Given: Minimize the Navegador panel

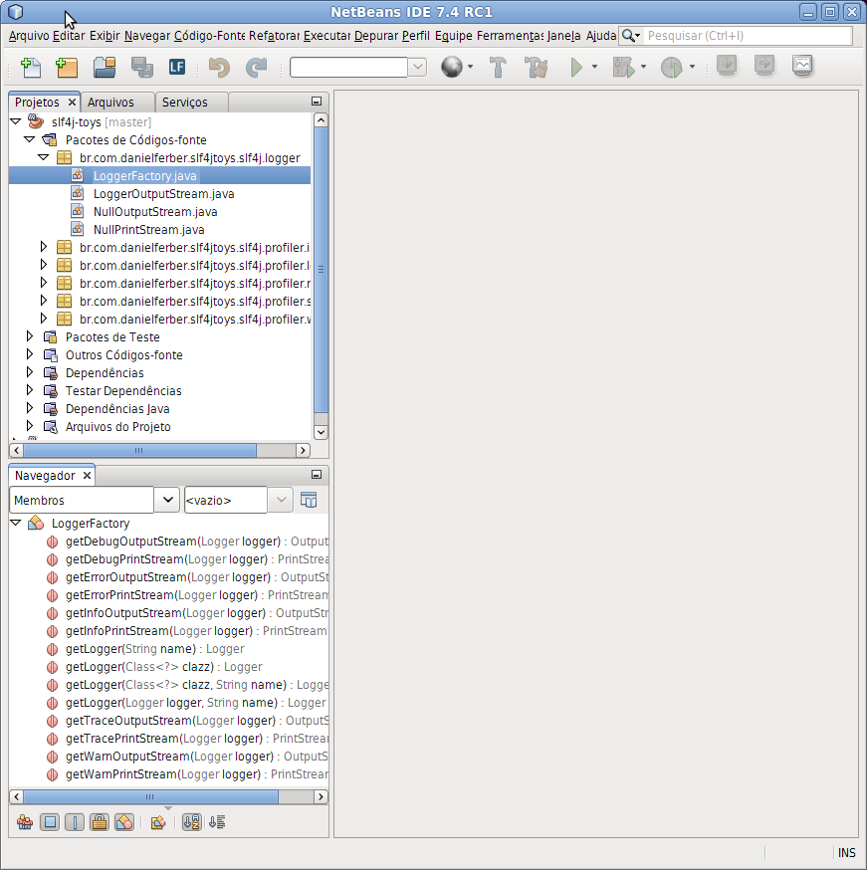Looking at the screenshot, I should coord(317,475).
